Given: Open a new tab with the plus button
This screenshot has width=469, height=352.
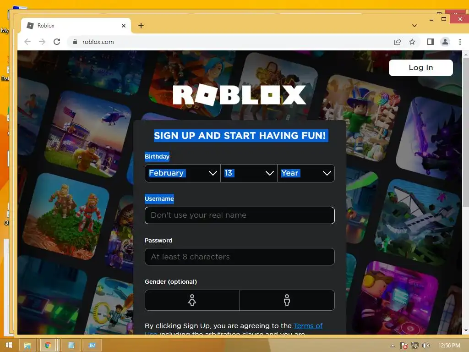Looking at the screenshot, I should coord(141,26).
